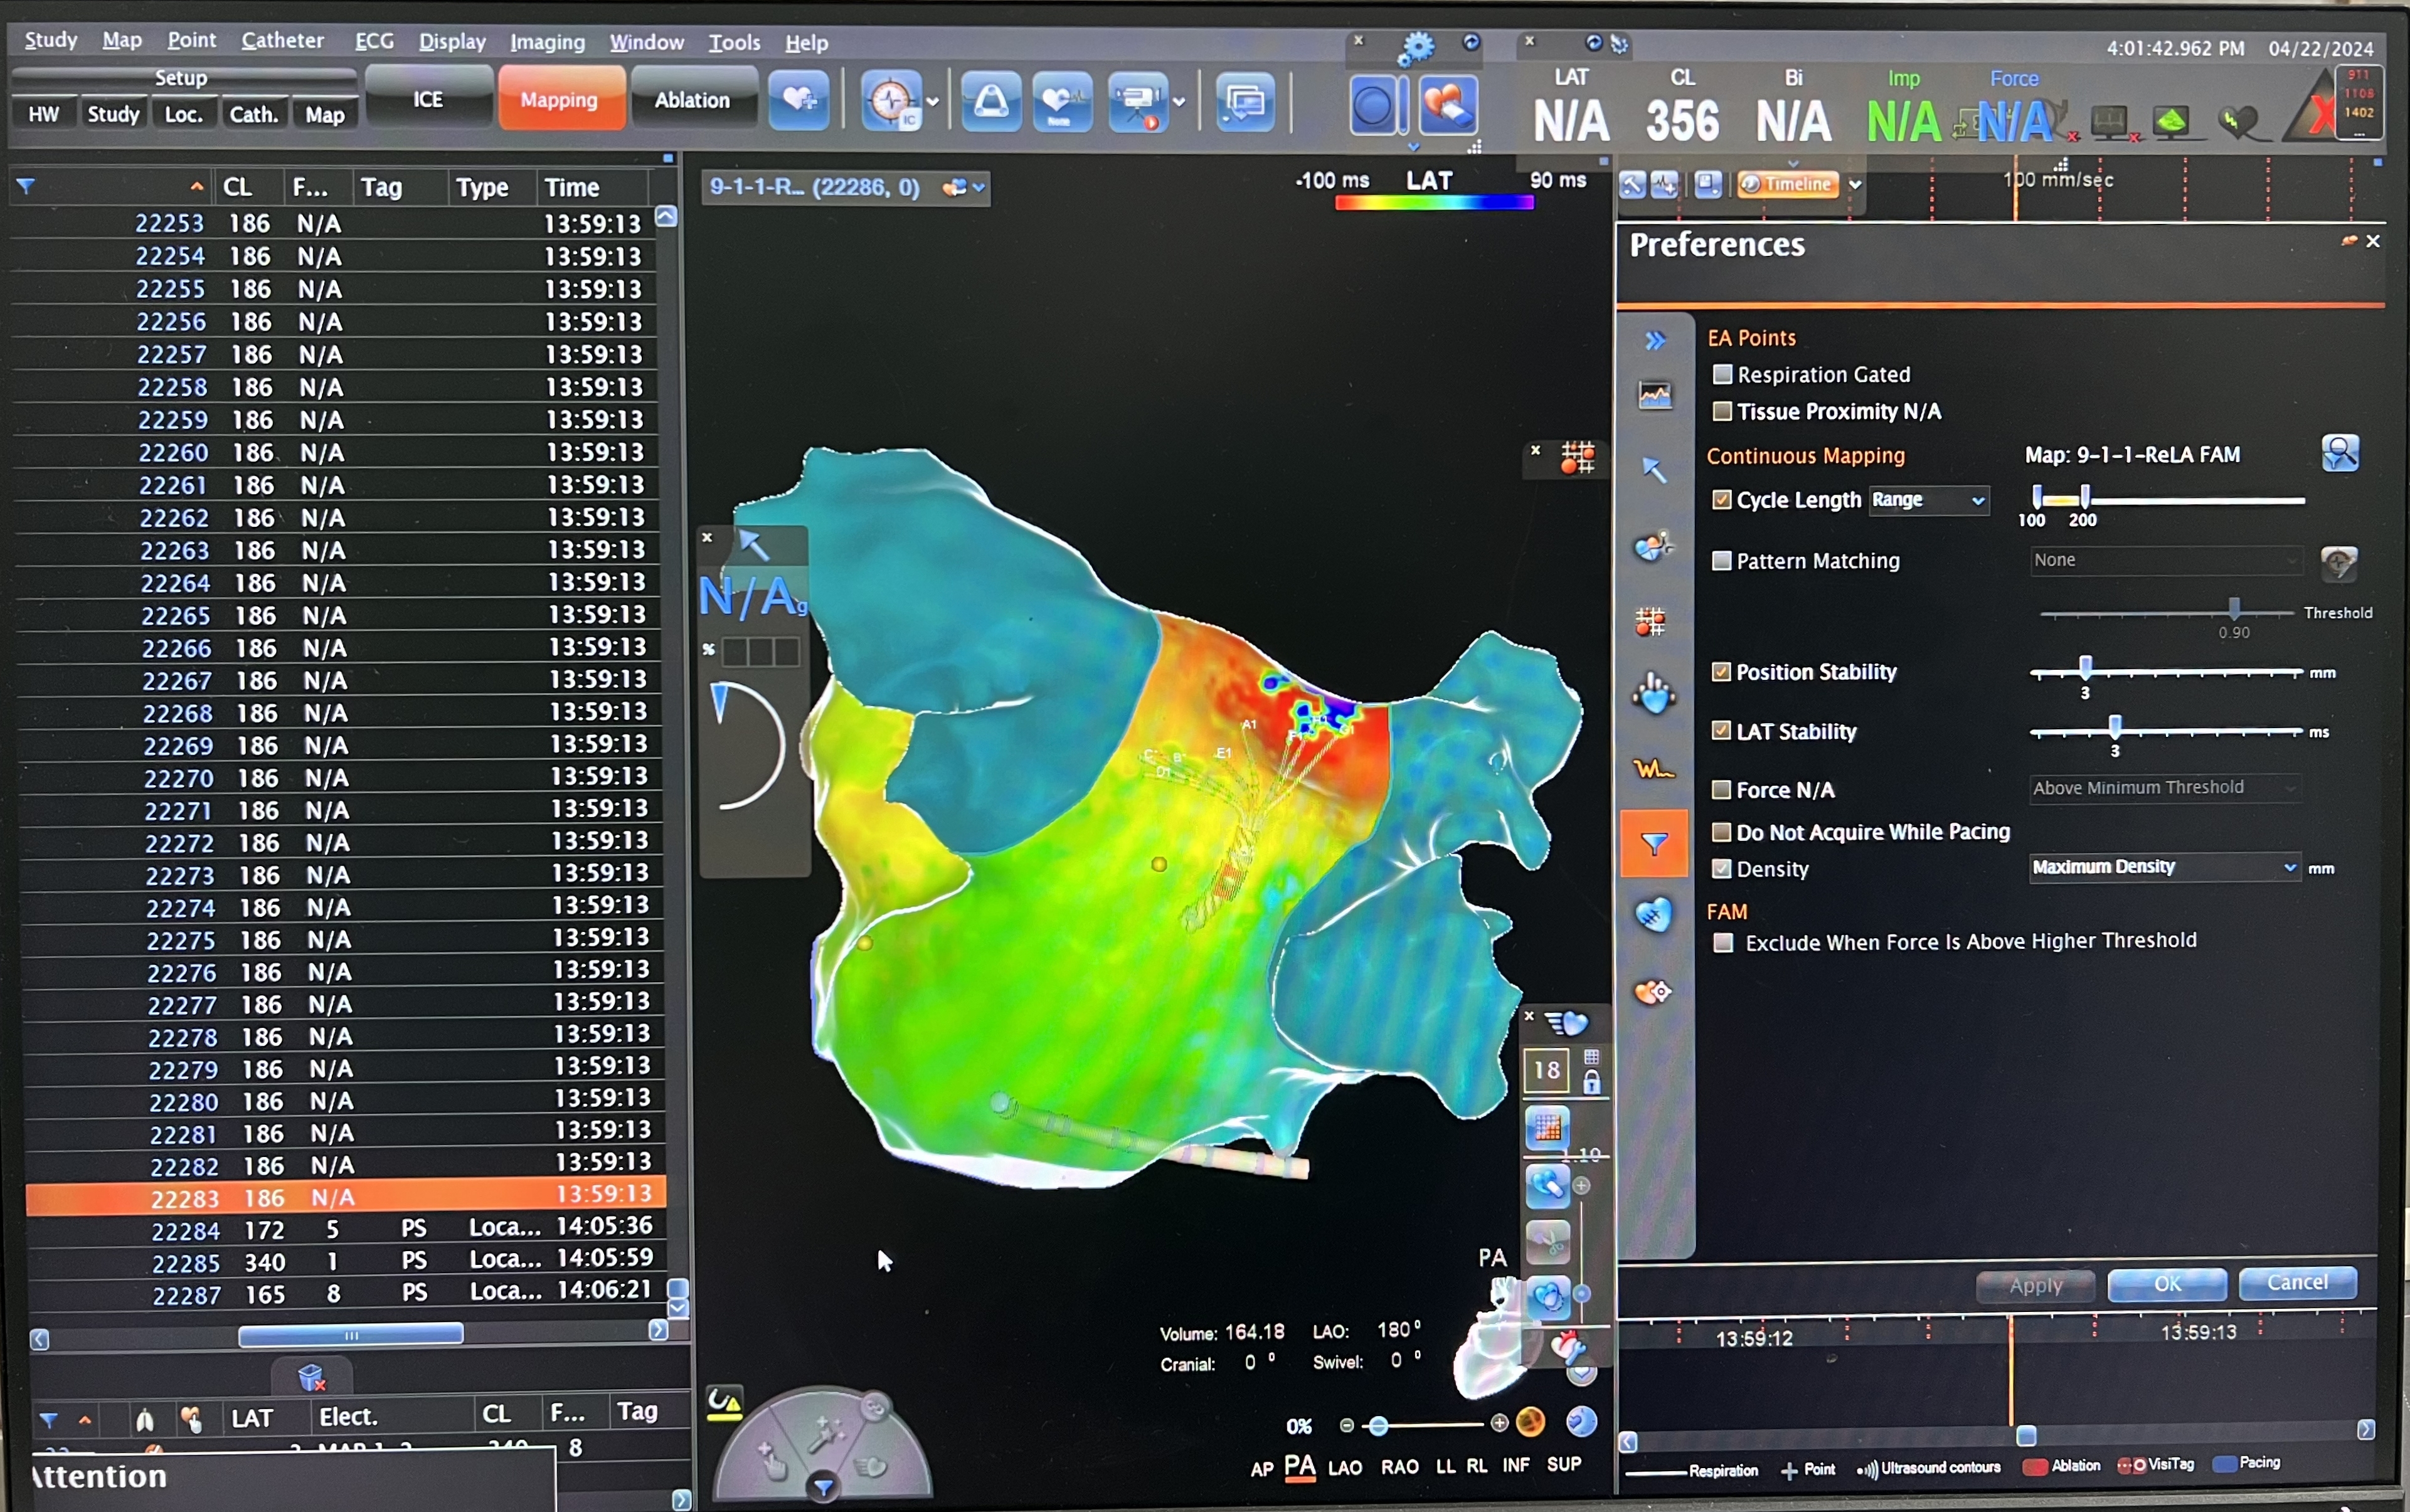Click the Cath. setup button
Image resolution: width=2410 pixels, height=1512 pixels.
tap(254, 114)
